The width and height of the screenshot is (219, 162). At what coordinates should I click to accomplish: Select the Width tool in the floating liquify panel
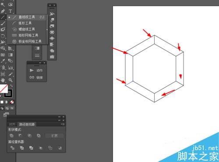pos(52,14)
